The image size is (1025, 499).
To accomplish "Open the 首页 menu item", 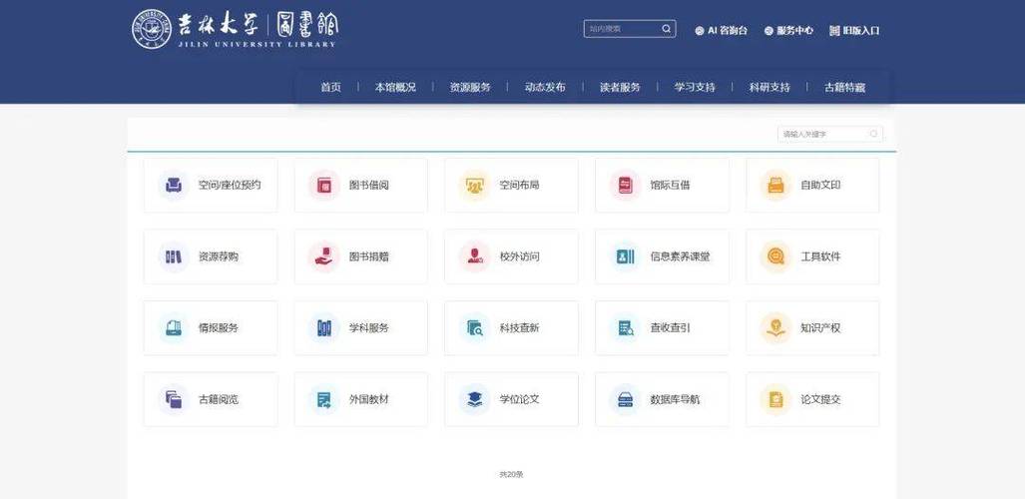I will pos(330,87).
